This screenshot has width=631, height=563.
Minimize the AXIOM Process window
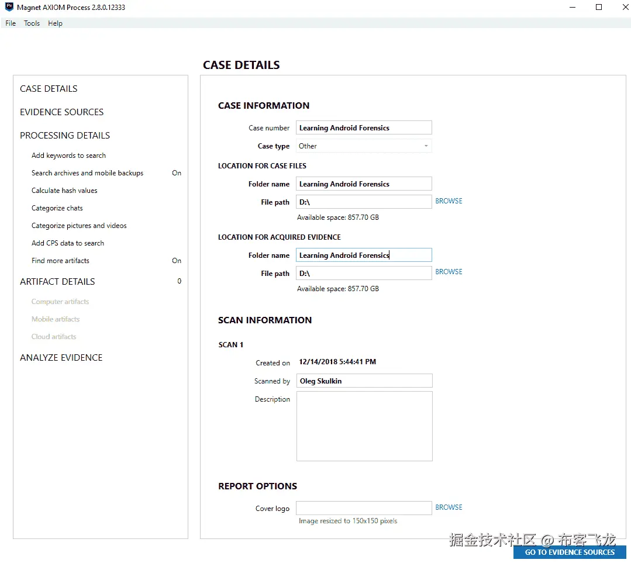click(x=573, y=7)
